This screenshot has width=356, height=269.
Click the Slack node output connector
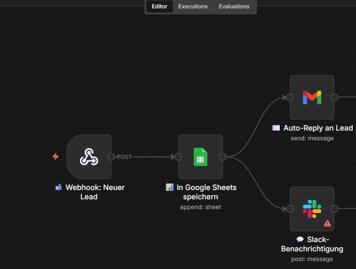[334, 209]
